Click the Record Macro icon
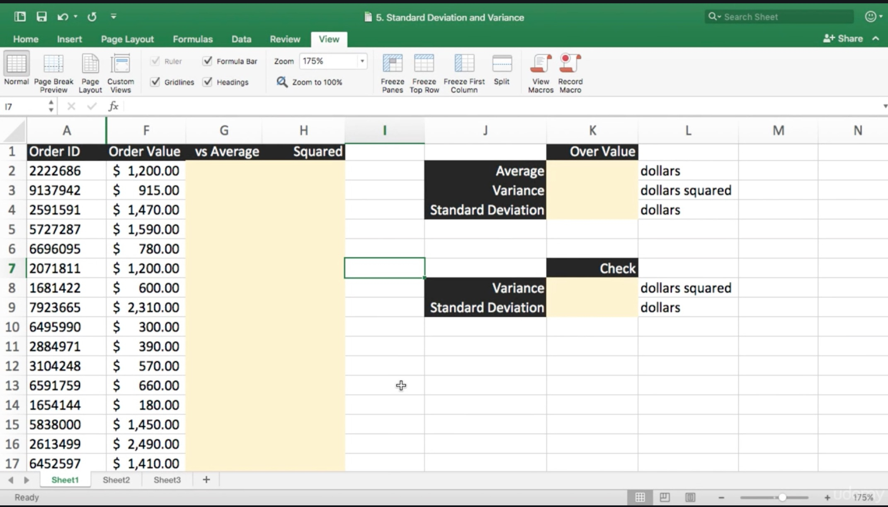 [x=570, y=72]
